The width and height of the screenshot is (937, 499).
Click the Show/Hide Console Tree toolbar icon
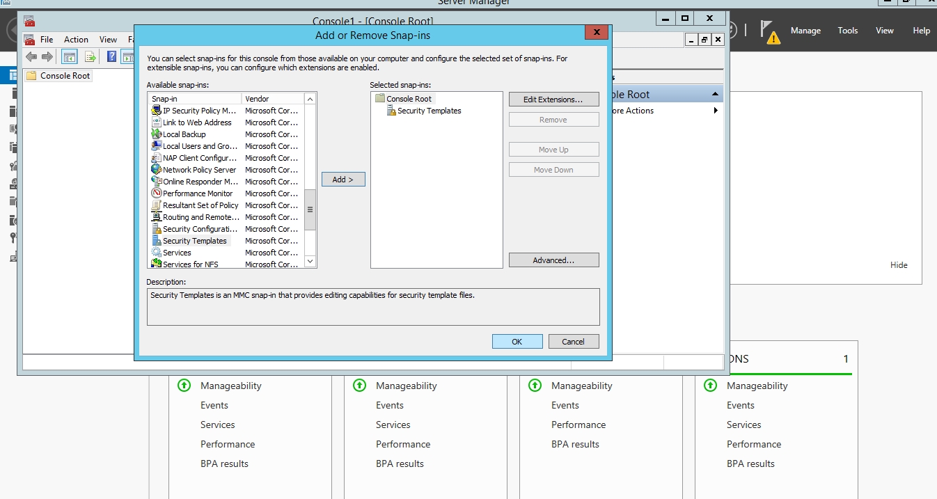70,57
